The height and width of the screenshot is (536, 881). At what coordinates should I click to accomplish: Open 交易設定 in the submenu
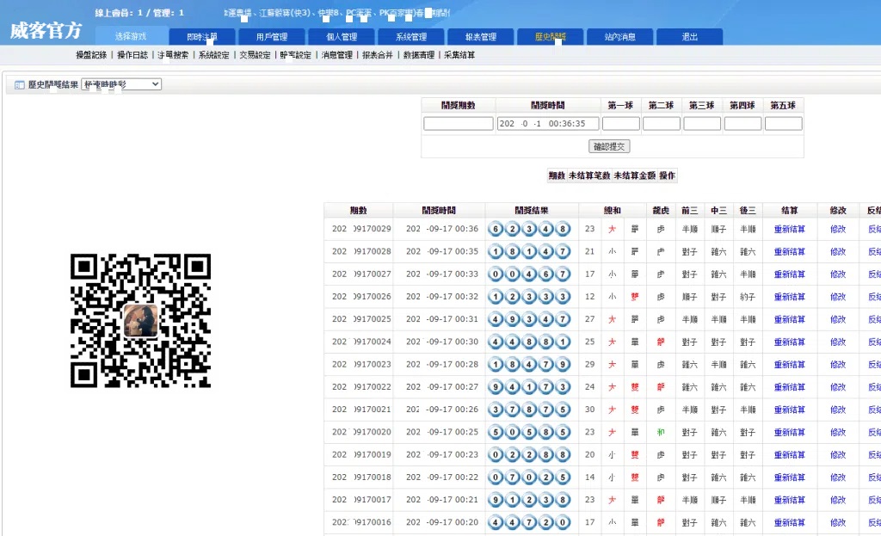pos(255,55)
